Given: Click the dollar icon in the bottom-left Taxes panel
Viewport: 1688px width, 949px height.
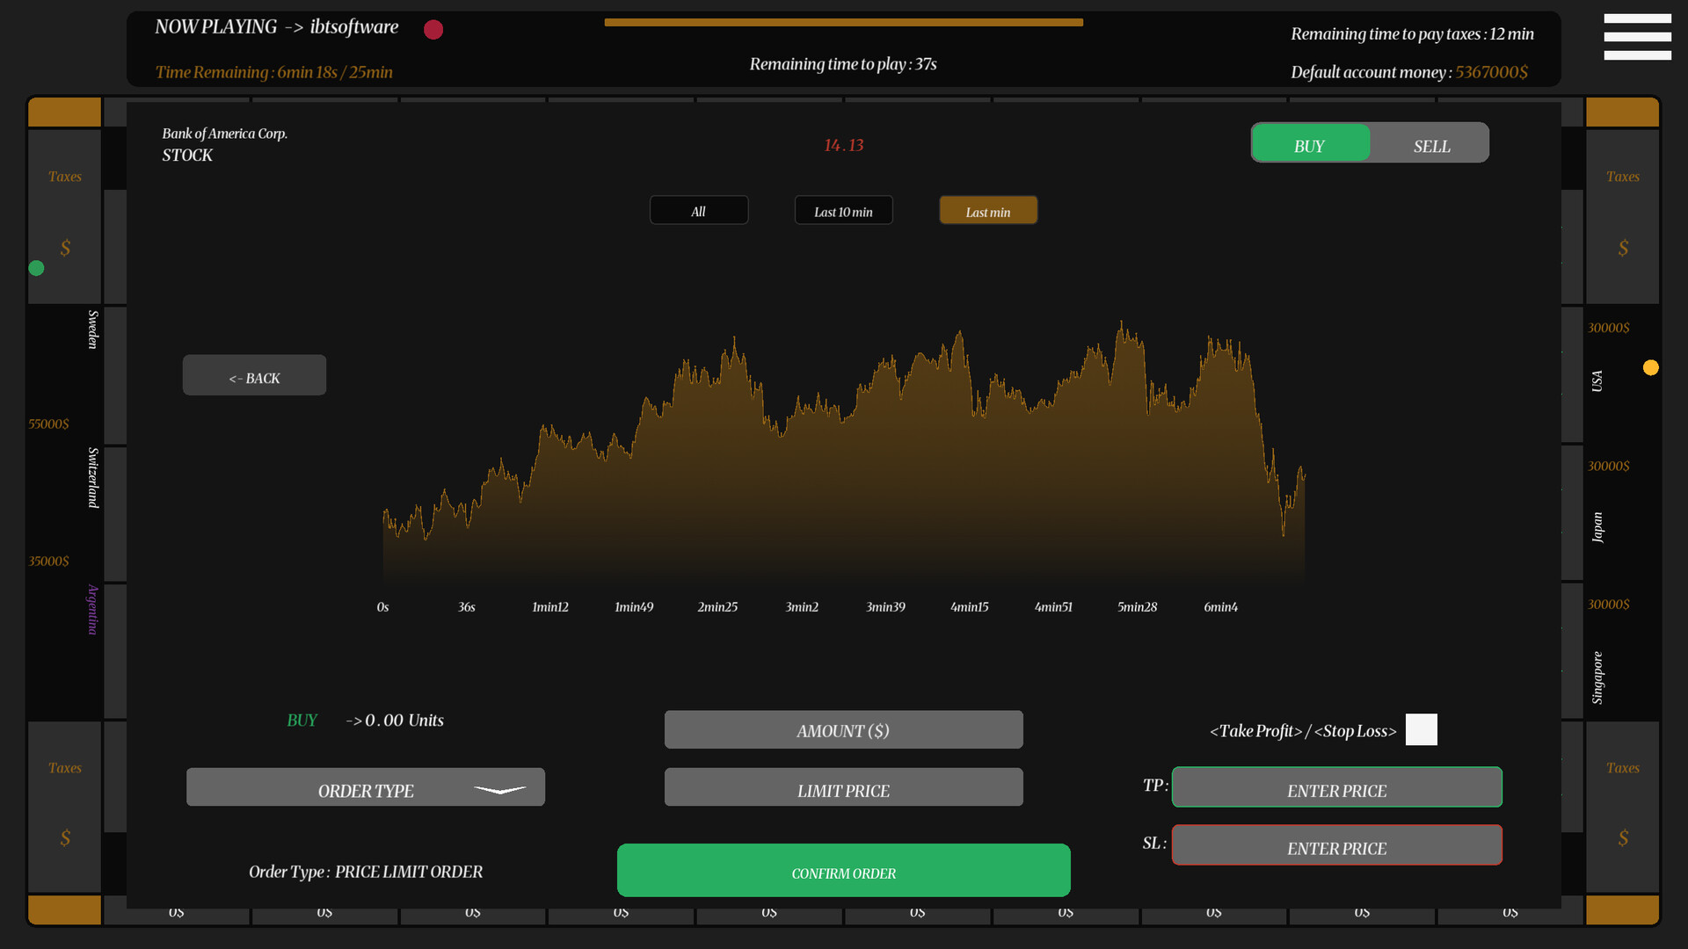Looking at the screenshot, I should coord(64,839).
